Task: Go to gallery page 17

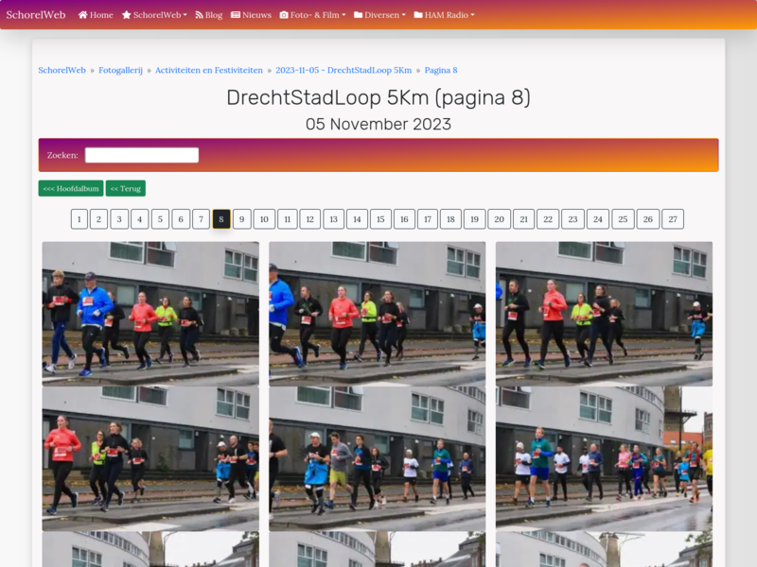Action: (428, 219)
